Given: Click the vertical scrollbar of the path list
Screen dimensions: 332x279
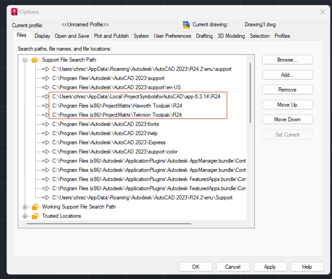Looking at the screenshot, I should (250, 93).
